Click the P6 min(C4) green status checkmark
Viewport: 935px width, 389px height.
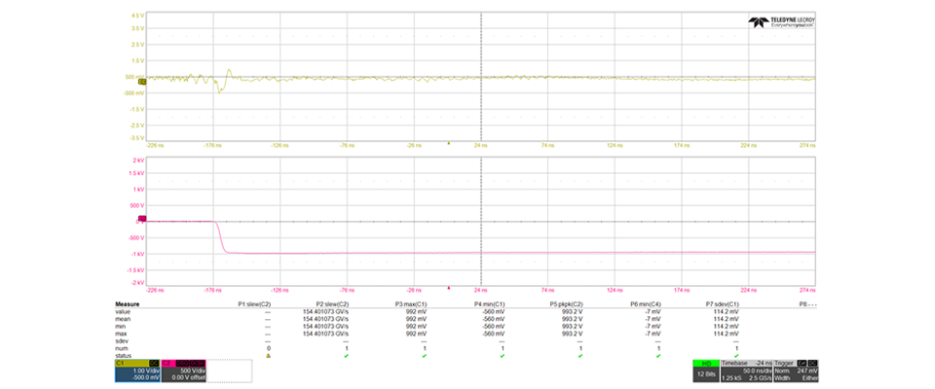tap(658, 356)
